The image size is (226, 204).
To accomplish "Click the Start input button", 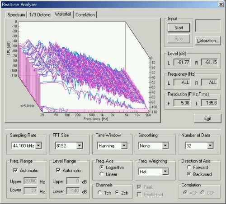I will [179, 27].
